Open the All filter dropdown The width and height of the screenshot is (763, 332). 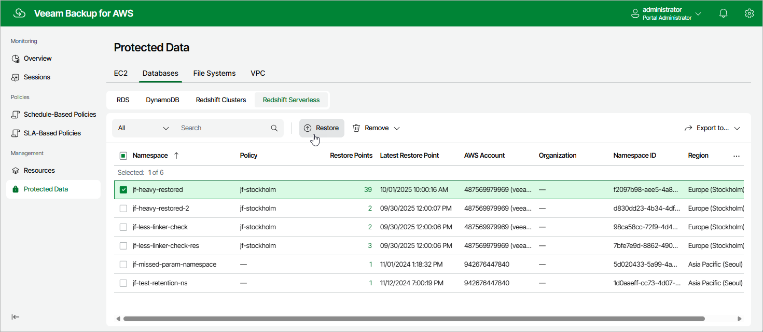point(144,128)
